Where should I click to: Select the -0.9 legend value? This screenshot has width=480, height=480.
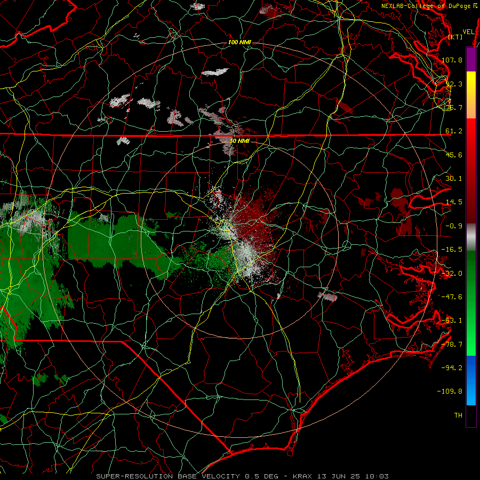click(454, 226)
